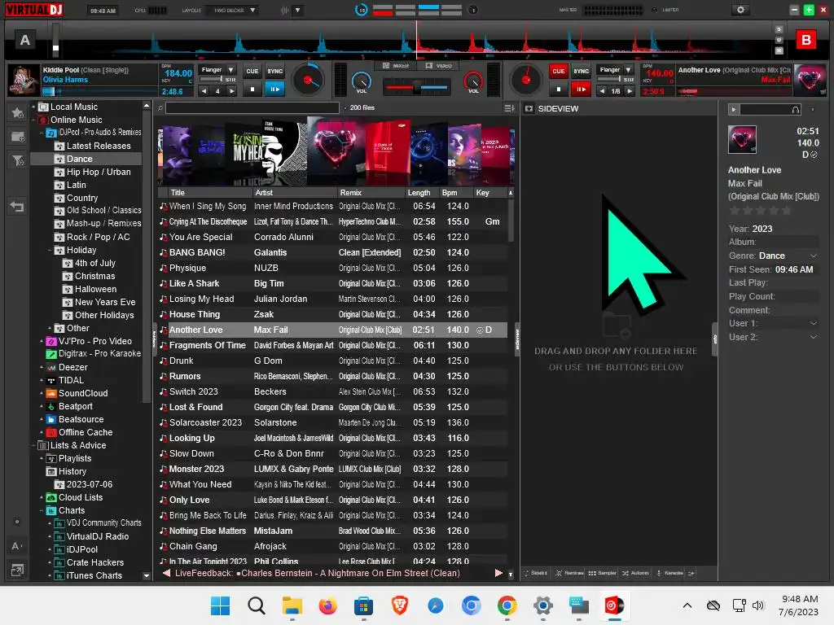The width and height of the screenshot is (834, 625).
Task: Click deck A stop button
Action: pyautogui.click(x=252, y=90)
